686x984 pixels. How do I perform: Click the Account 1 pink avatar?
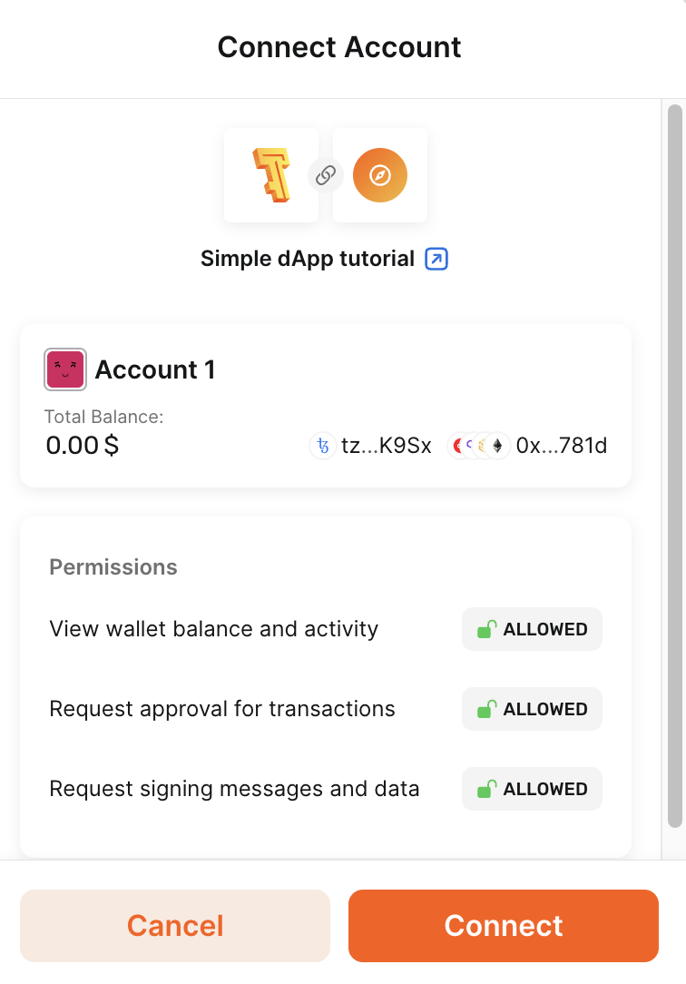click(x=64, y=369)
